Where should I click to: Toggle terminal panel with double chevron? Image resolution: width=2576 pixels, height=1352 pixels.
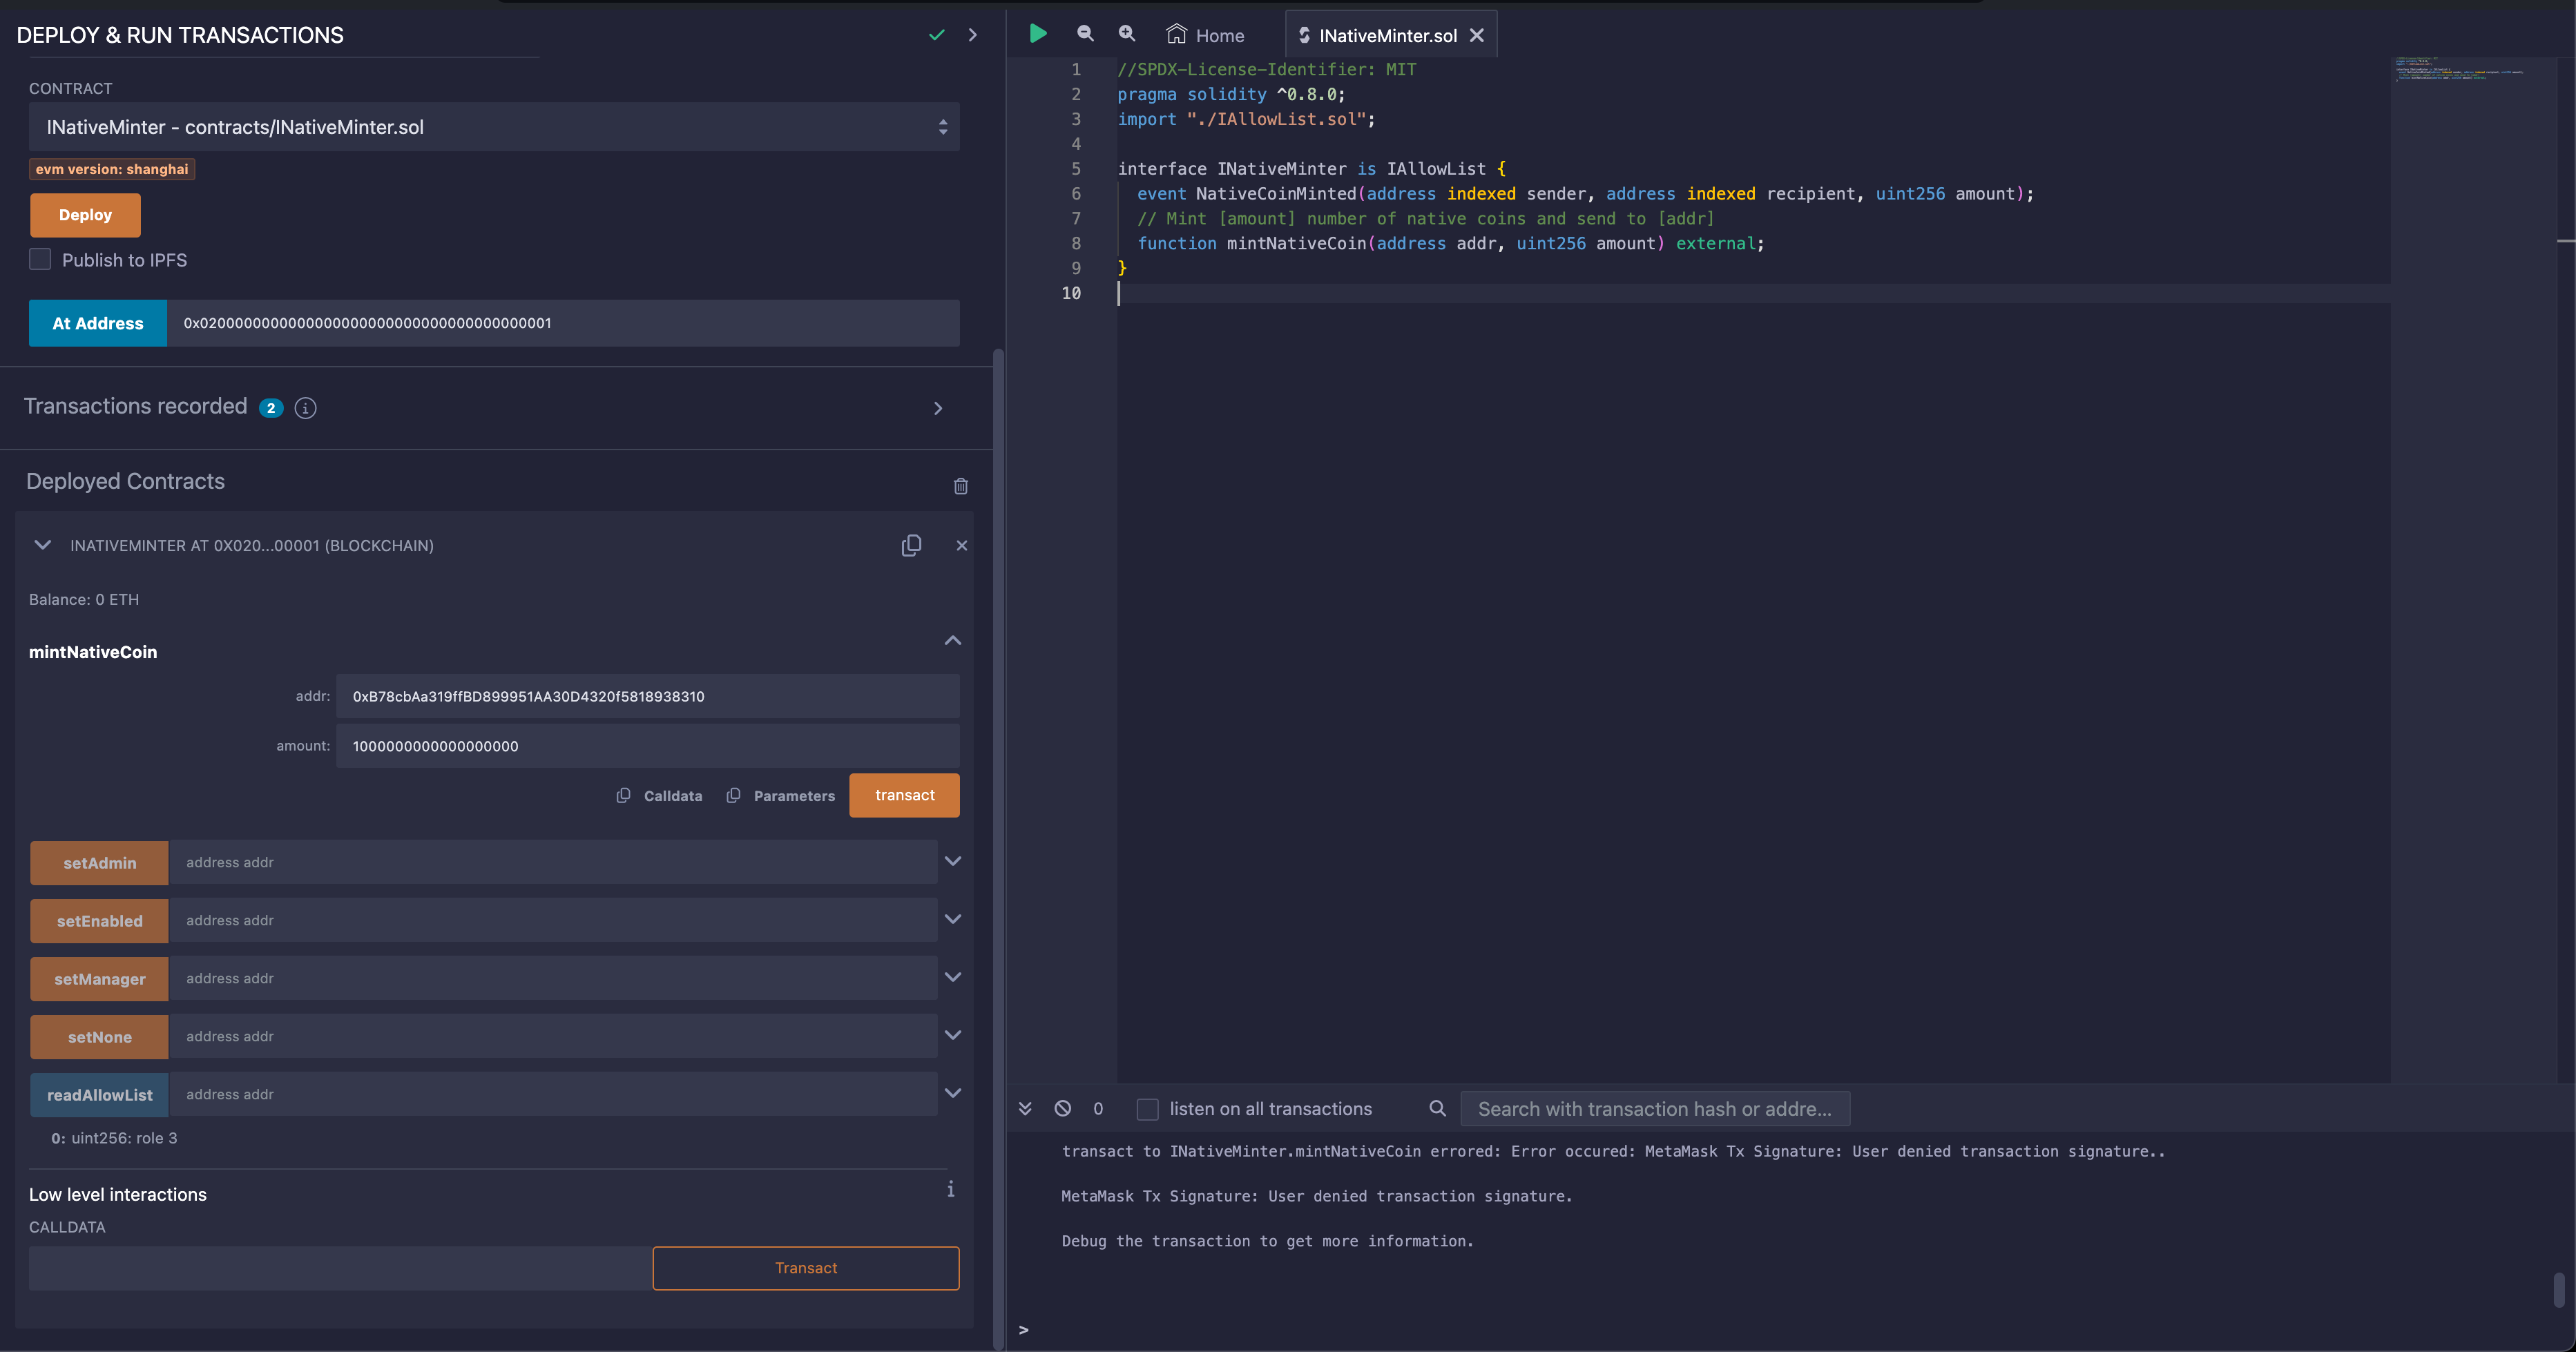1025,1108
